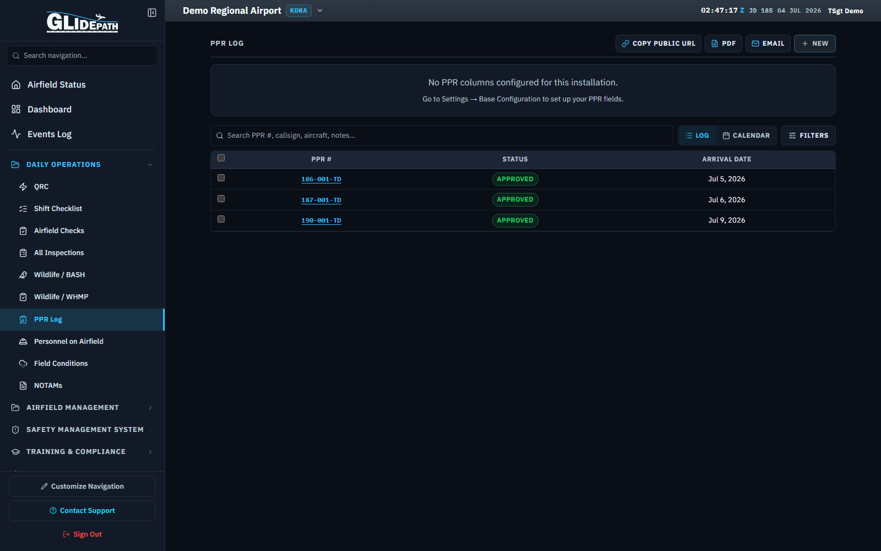Click the All Inspections clipboard icon
The width and height of the screenshot is (881, 551).
tap(23, 253)
